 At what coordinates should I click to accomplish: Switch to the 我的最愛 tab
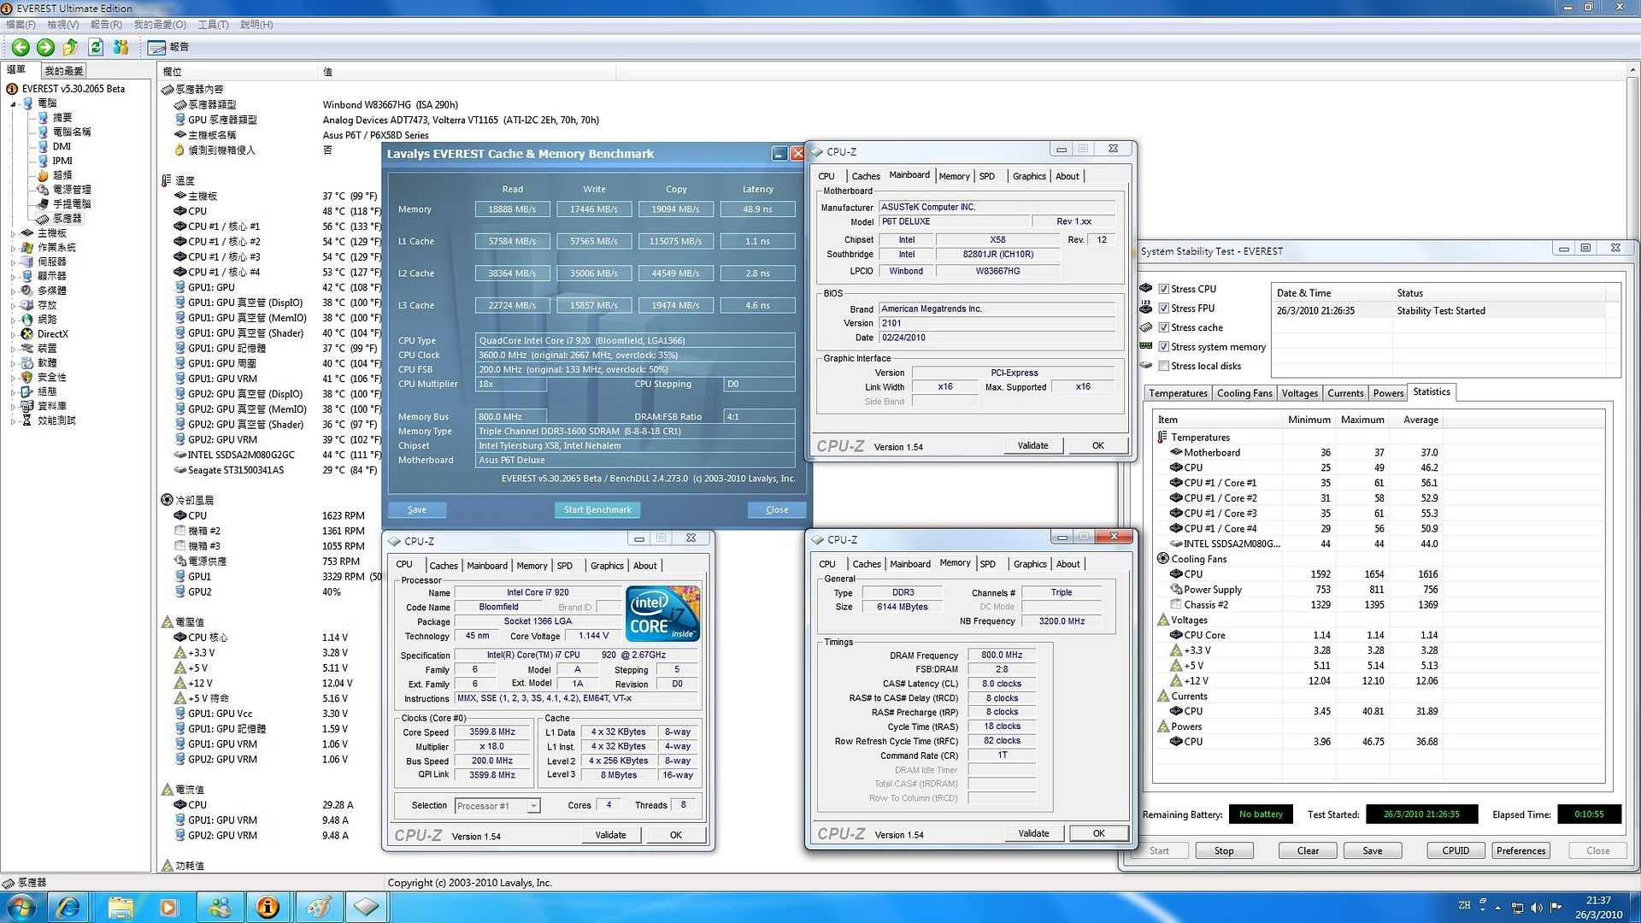(64, 71)
